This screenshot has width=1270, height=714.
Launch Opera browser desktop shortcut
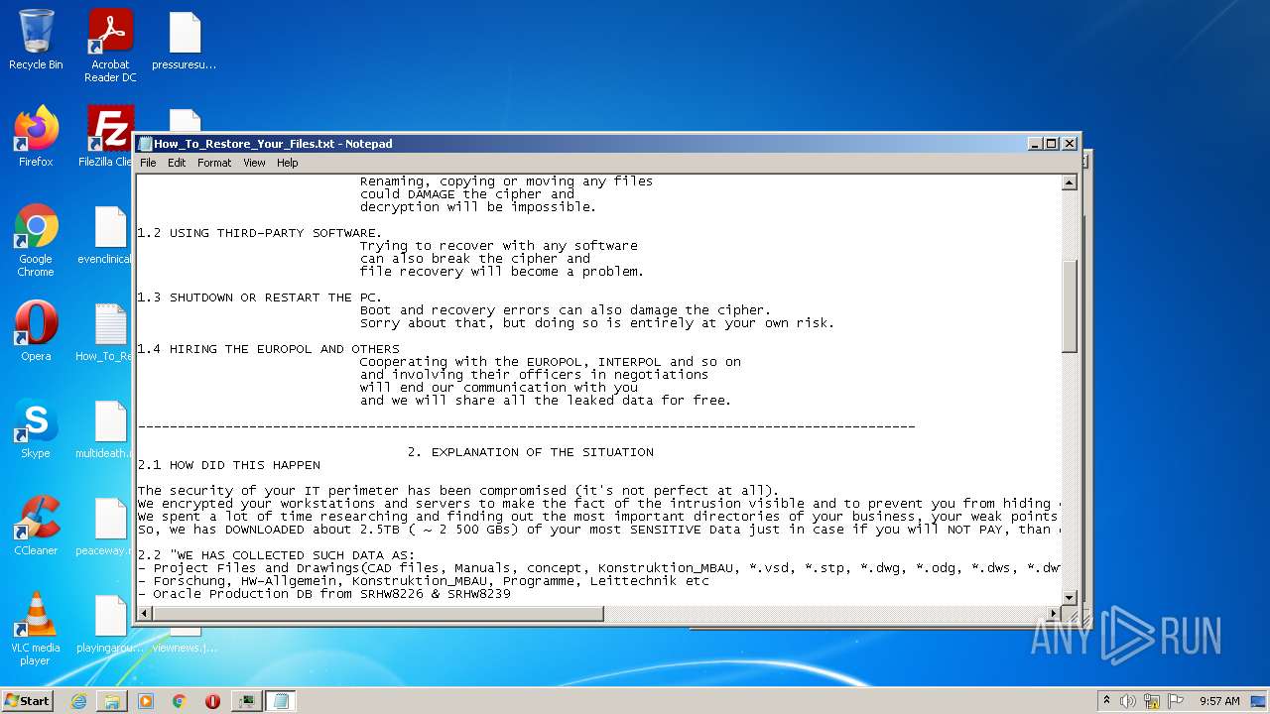pyautogui.click(x=36, y=331)
